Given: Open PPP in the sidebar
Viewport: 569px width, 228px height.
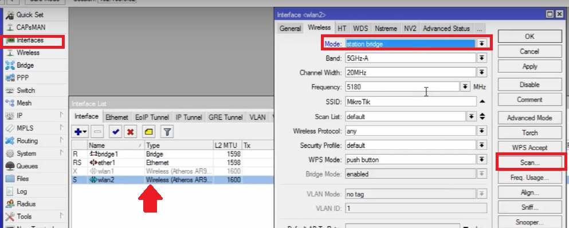Looking at the screenshot, I should click(x=22, y=78).
